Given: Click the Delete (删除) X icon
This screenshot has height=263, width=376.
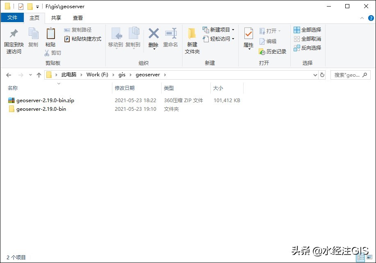Looking at the screenshot, I should [x=153, y=33].
